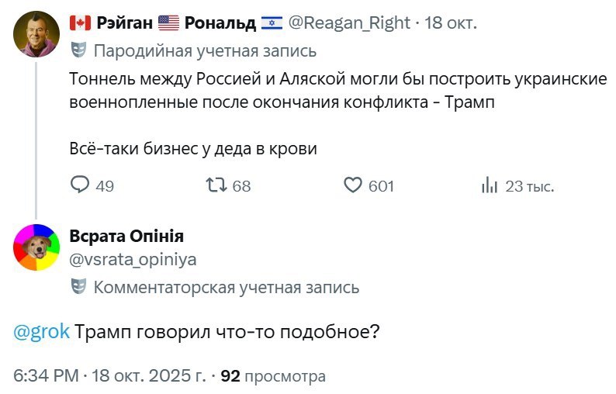Click the Комментаторская учетная запись label

[x=226, y=288]
